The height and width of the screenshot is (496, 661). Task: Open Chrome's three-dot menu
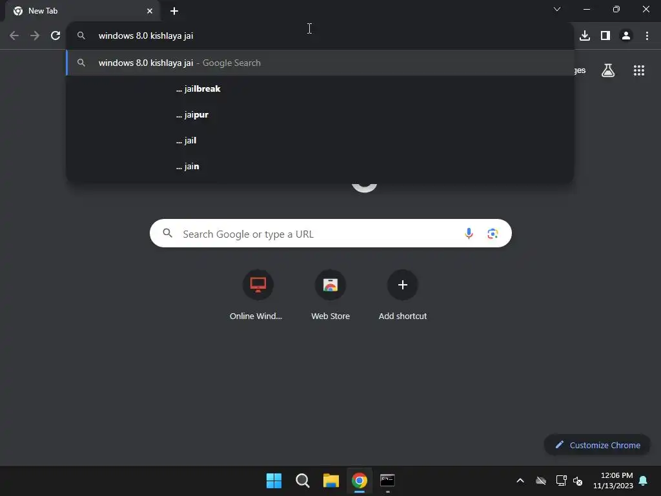pyautogui.click(x=647, y=36)
